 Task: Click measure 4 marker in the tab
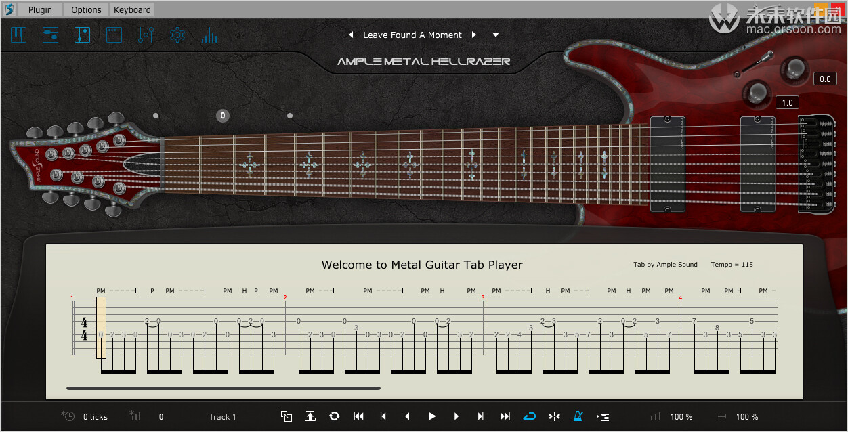[x=681, y=297]
